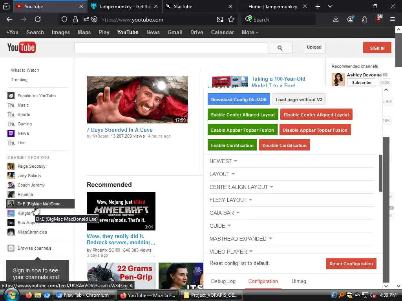Click the Windows Start orb
Image resolution: width=402 pixels, height=301 pixels.
click(11, 296)
